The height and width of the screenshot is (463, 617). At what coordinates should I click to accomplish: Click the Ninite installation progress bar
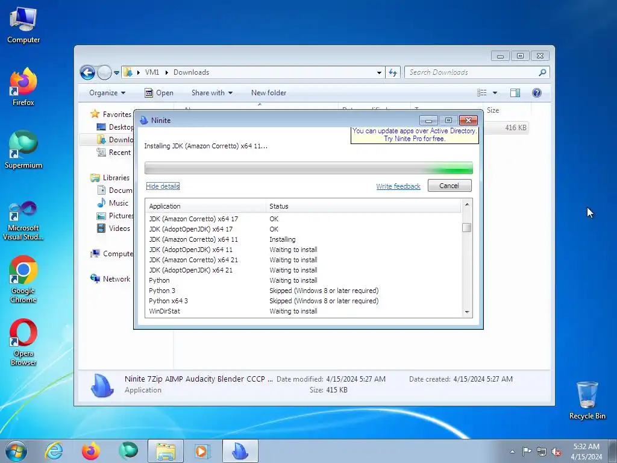tap(308, 168)
